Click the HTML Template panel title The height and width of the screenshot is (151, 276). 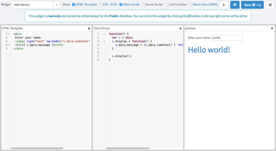(x=12, y=28)
